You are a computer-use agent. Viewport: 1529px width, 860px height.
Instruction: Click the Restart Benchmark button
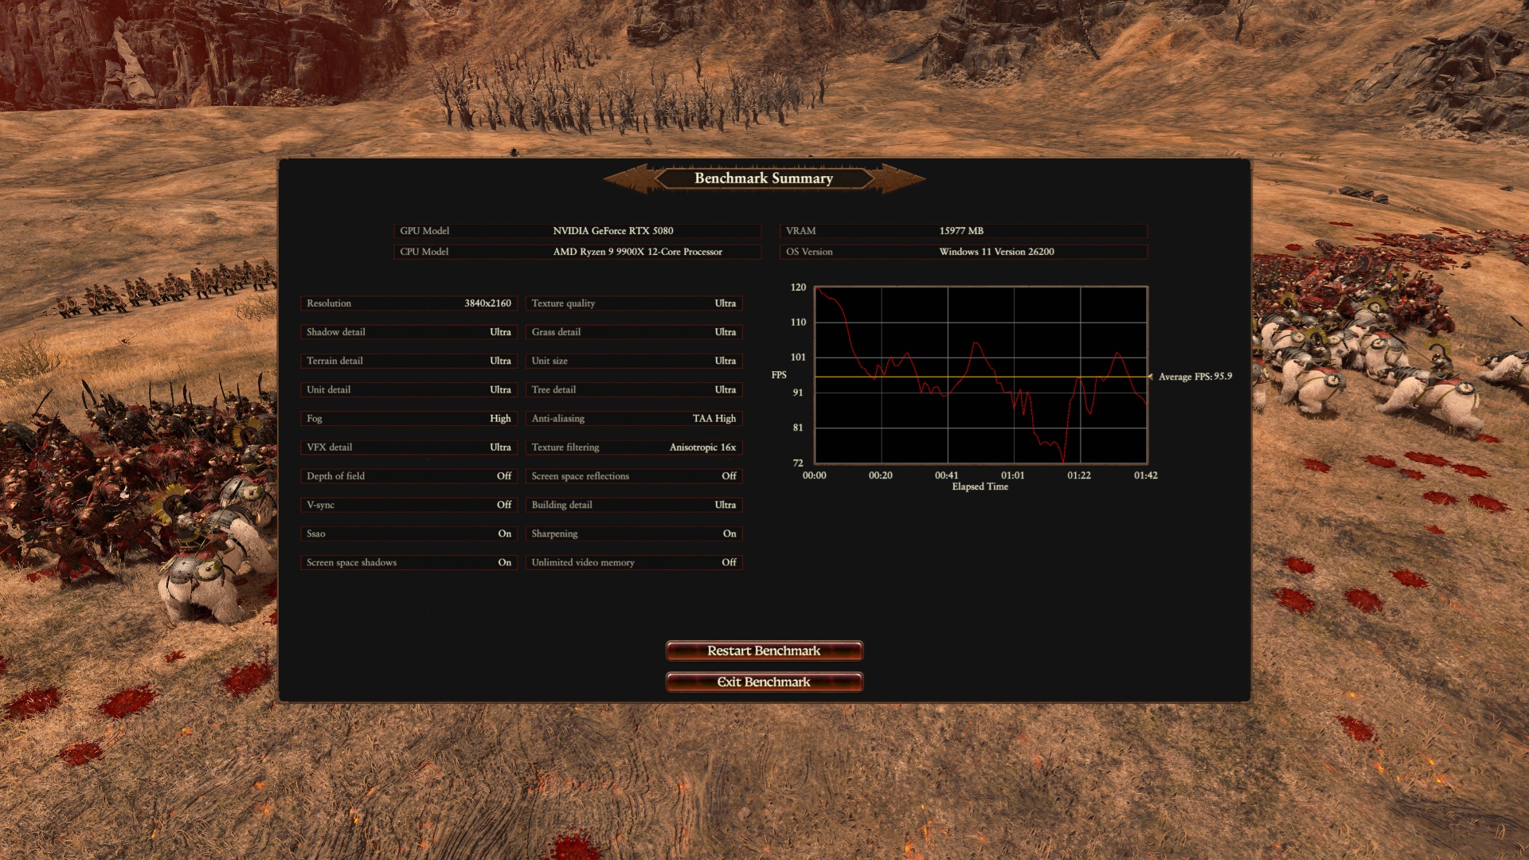pos(764,651)
